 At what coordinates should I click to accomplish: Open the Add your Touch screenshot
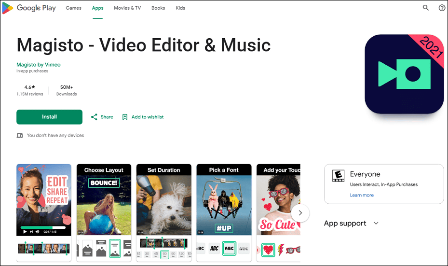(x=279, y=213)
